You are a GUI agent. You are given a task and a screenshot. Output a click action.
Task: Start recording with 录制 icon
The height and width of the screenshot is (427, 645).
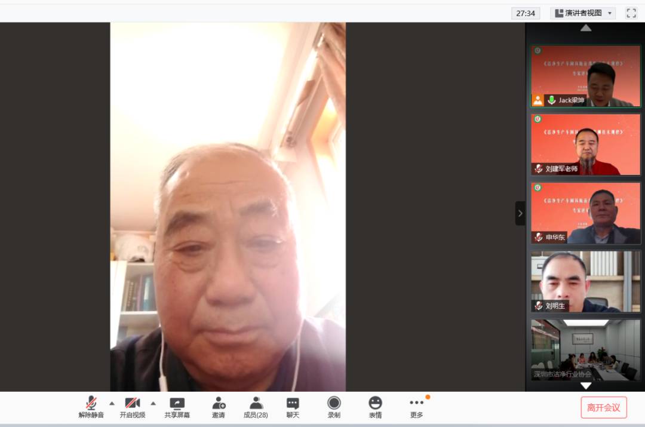click(x=334, y=407)
